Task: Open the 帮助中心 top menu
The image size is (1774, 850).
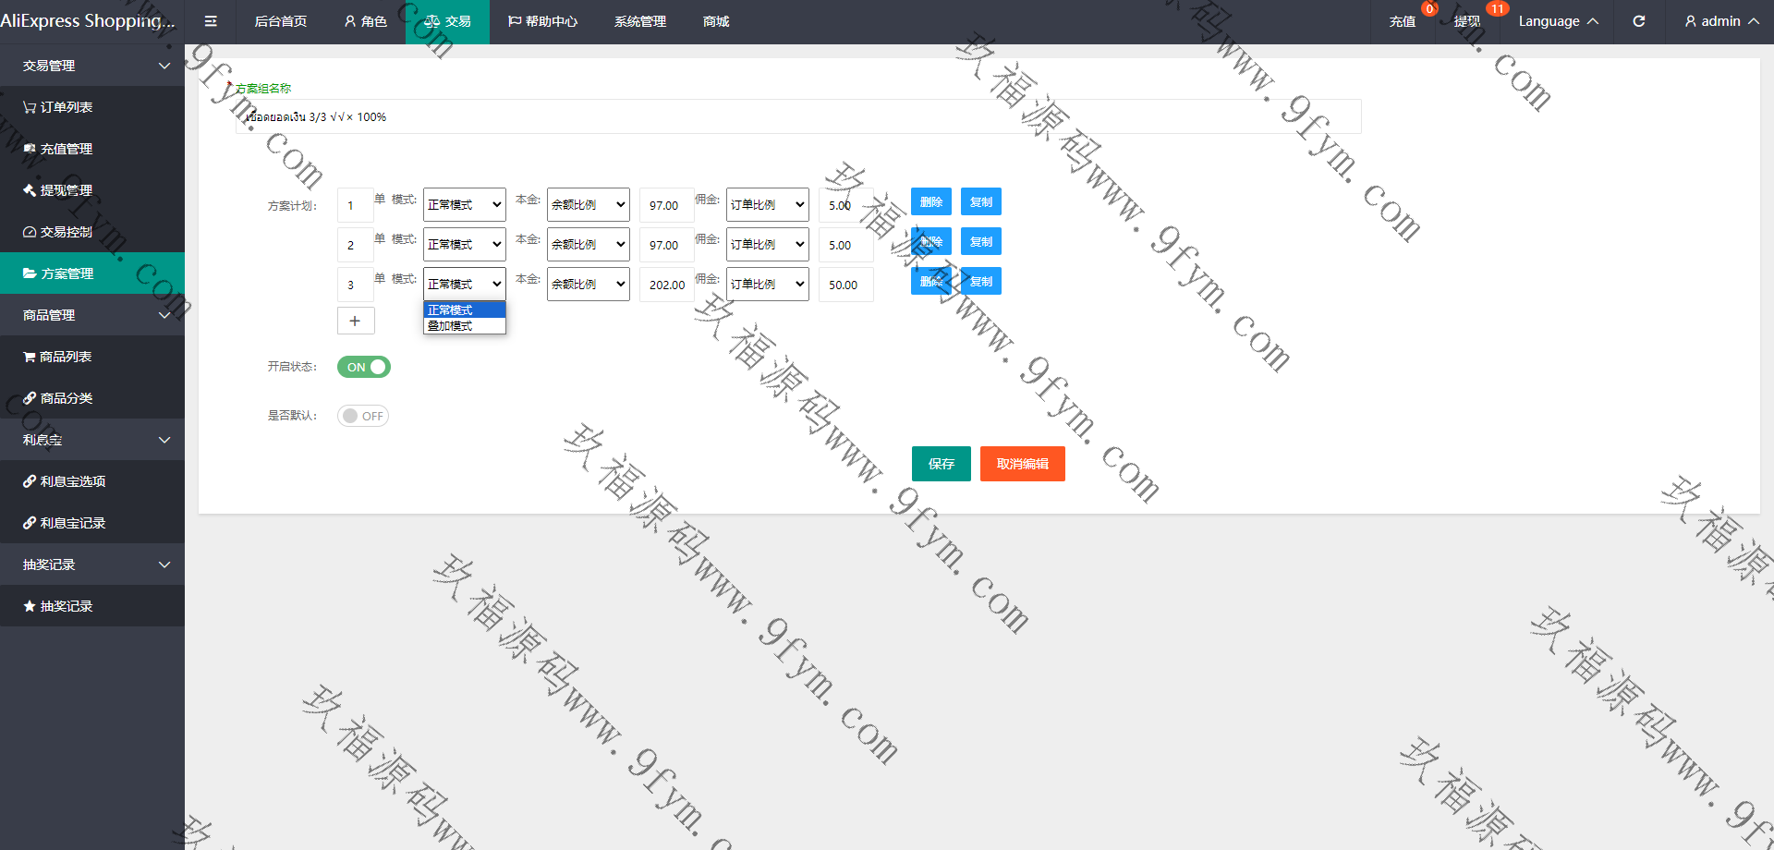Action: [x=542, y=21]
